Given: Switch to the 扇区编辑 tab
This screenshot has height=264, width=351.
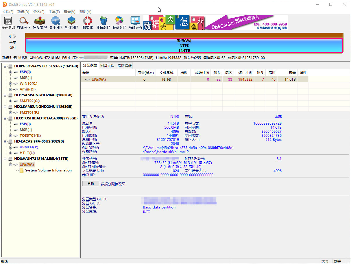Looking at the screenshot, I should click(124, 66).
